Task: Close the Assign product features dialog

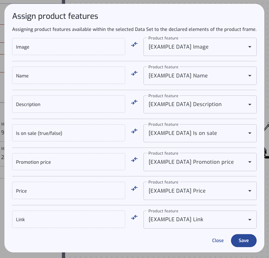Action: 218,241
